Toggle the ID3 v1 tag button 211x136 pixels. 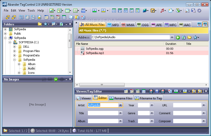(x=199, y=24)
